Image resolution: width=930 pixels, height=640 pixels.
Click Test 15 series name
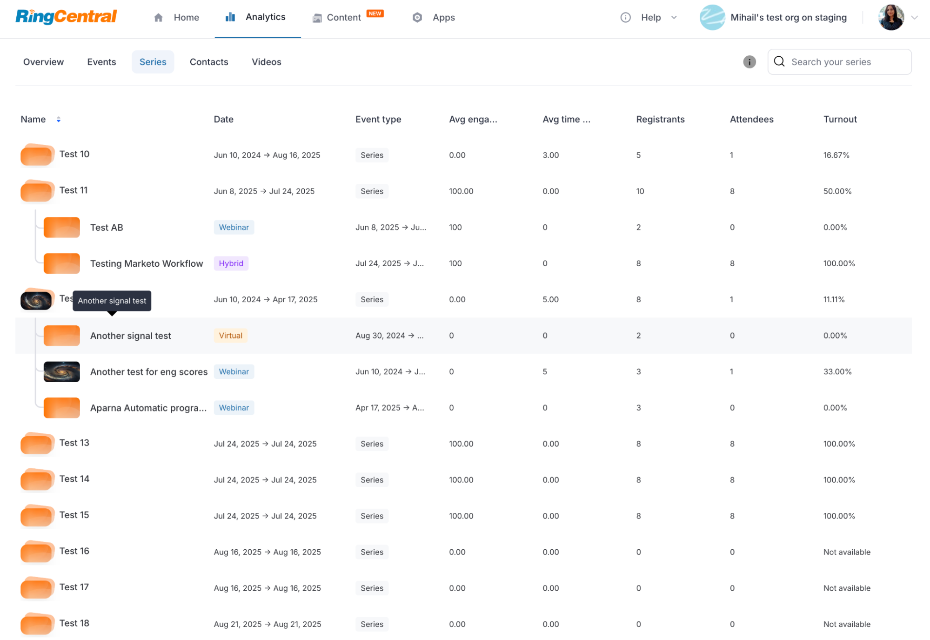pyautogui.click(x=74, y=515)
